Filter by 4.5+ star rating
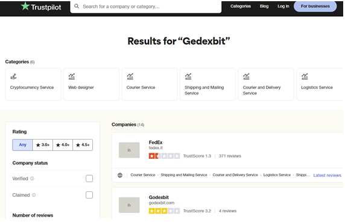 [x=83, y=145]
